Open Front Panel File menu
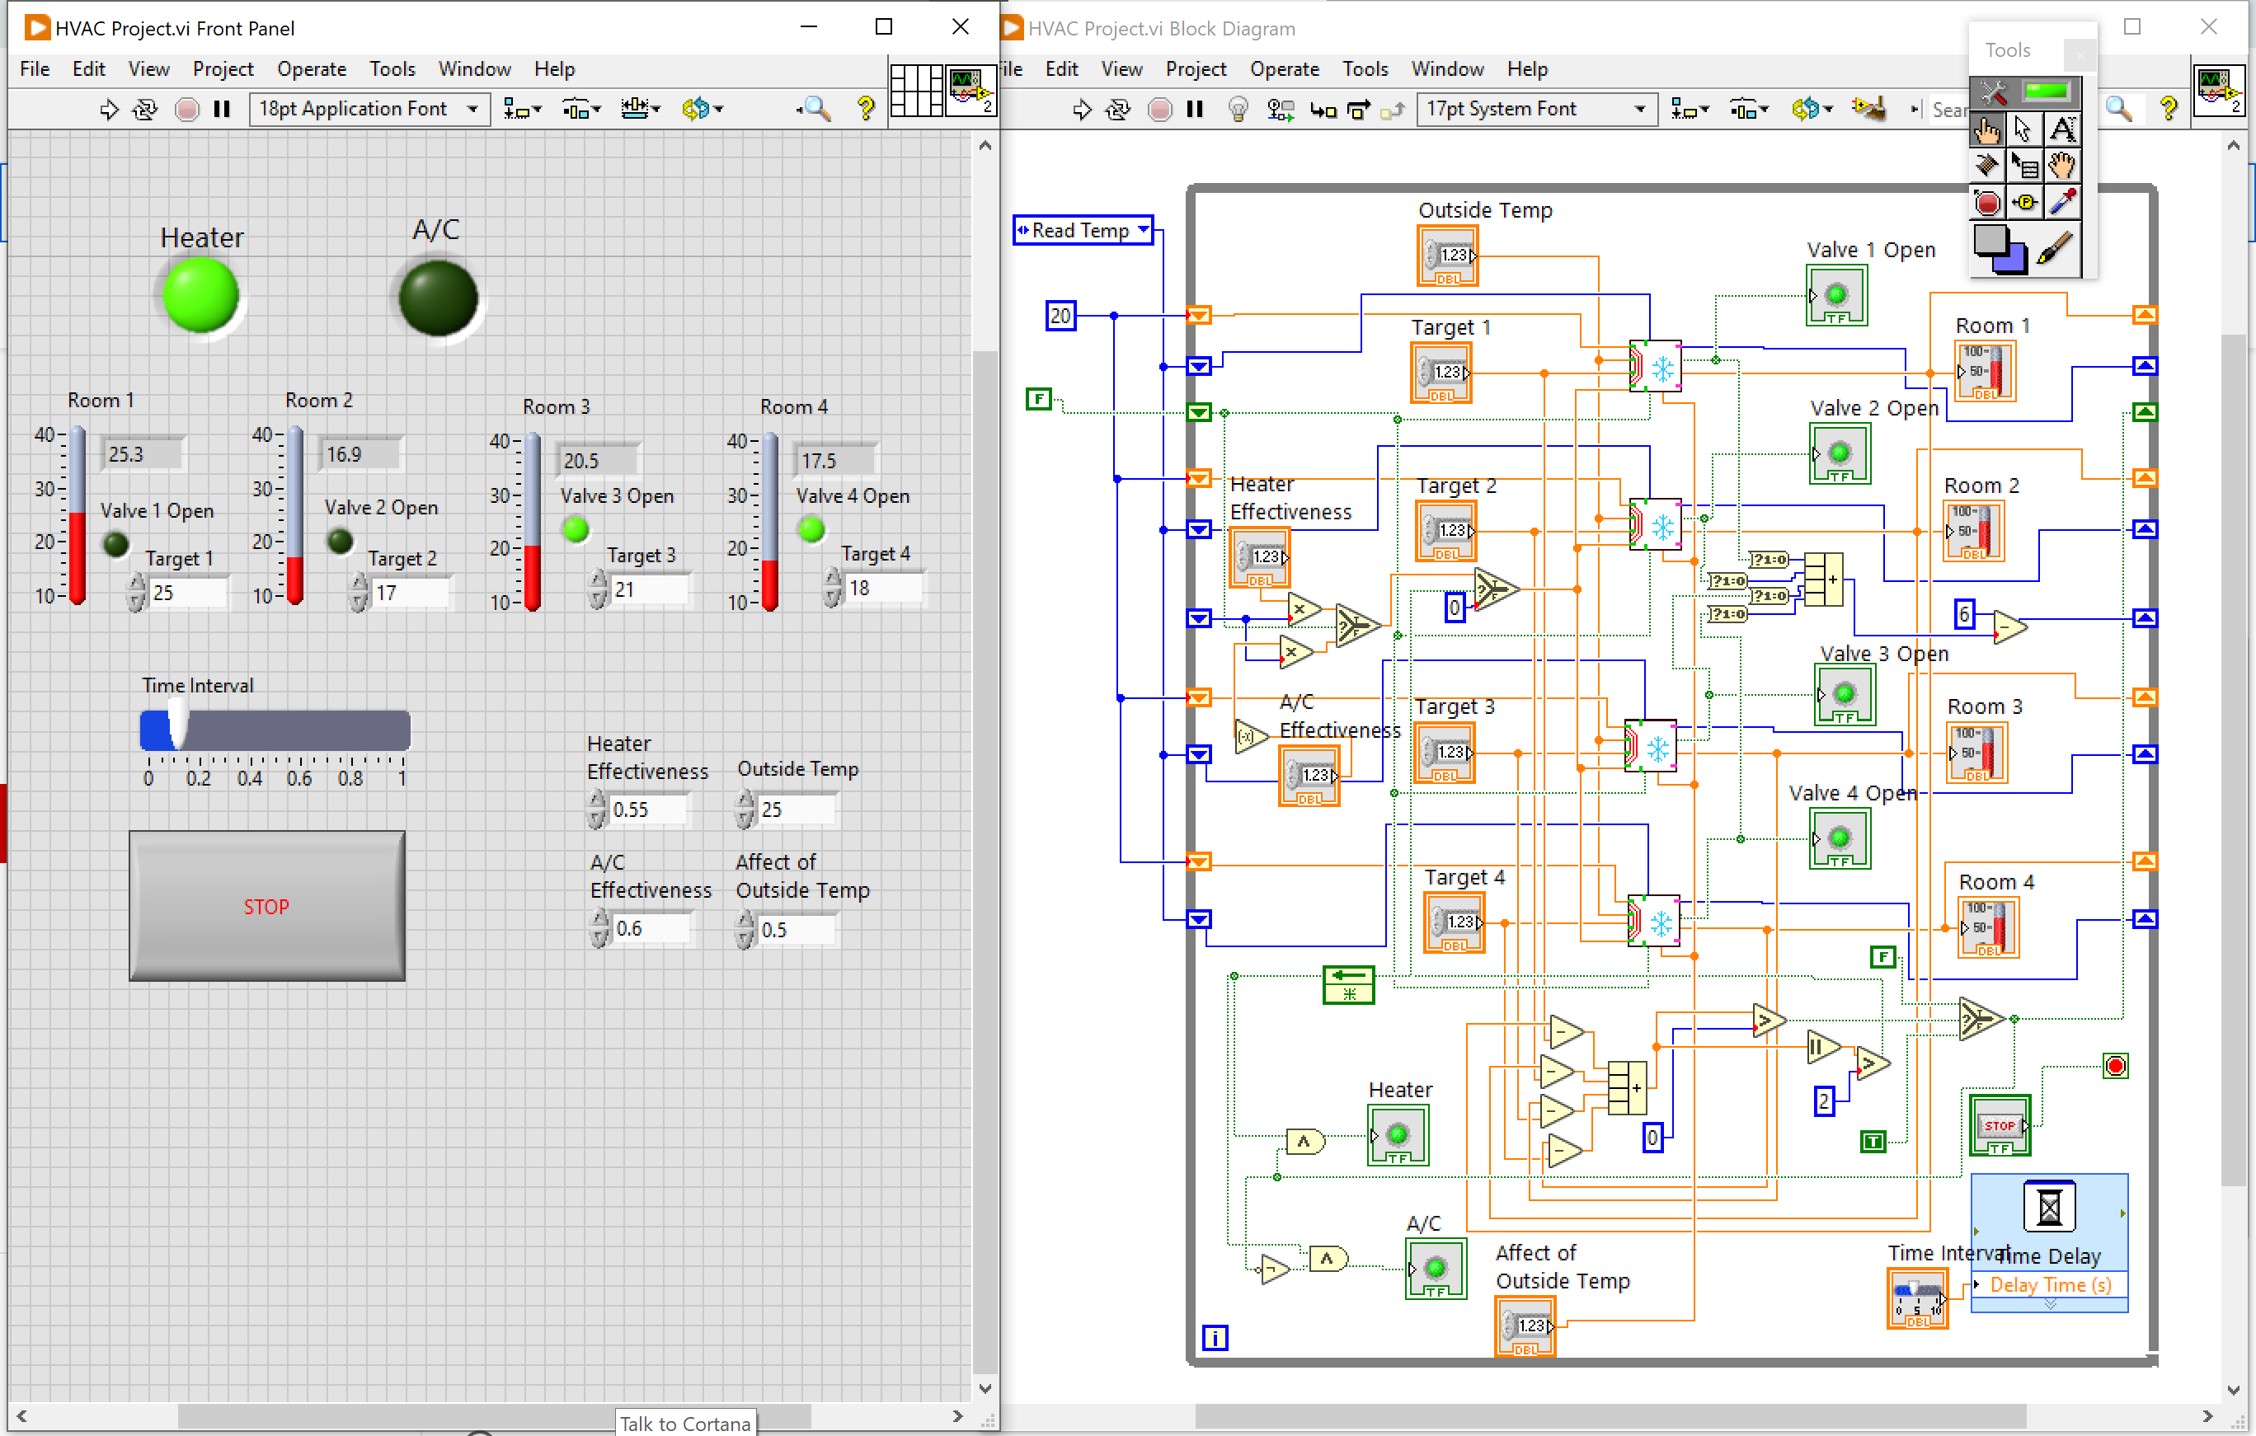Viewport: 2256px width, 1436px height. 35,68
